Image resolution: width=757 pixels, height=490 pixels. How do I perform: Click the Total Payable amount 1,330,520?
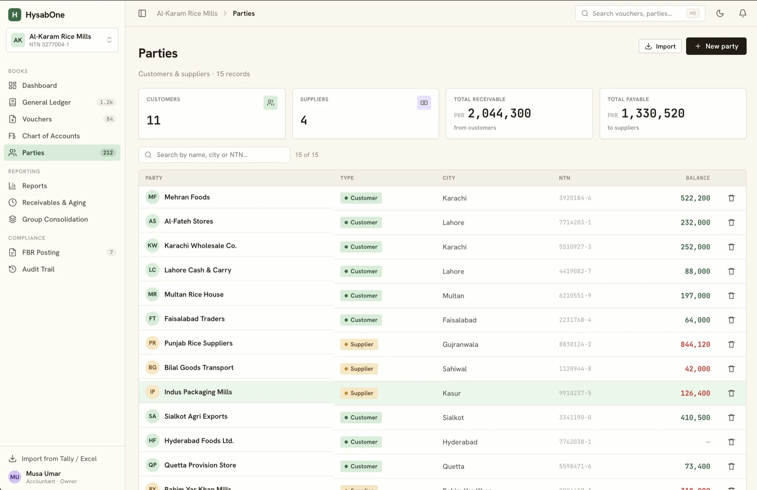click(653, 113)
